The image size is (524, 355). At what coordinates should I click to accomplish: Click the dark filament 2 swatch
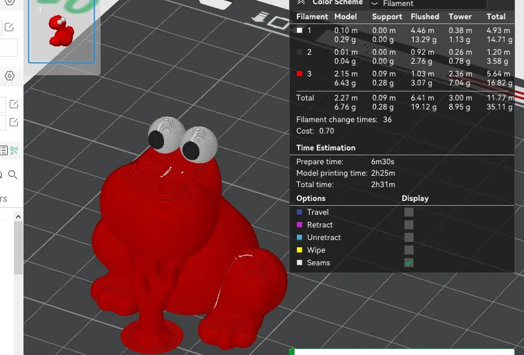[x=300, y=52]
